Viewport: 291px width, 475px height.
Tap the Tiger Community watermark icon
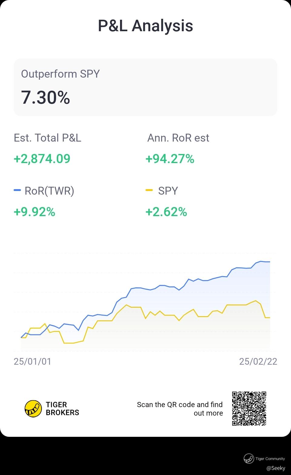pyautogui.click(x=249, y=459)
